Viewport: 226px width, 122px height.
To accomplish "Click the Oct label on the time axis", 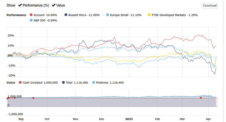I will pos(47,119).
